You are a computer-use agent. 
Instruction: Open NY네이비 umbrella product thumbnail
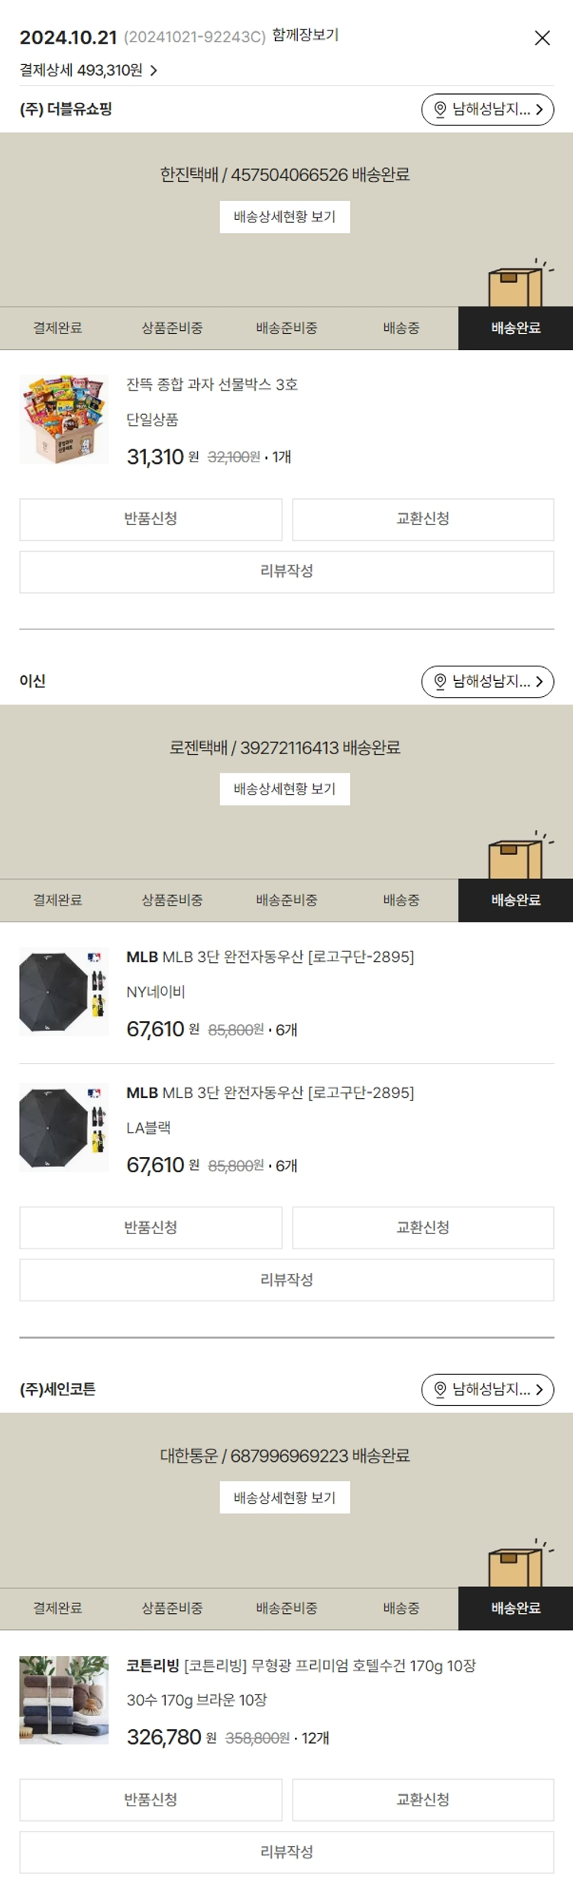pos(63,991)
